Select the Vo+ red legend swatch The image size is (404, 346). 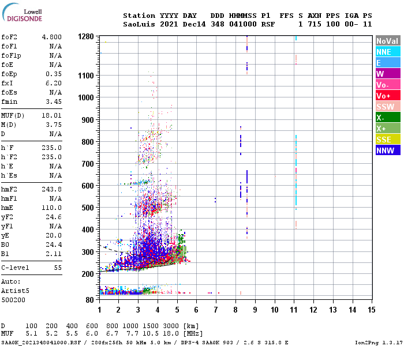(388, 96)
